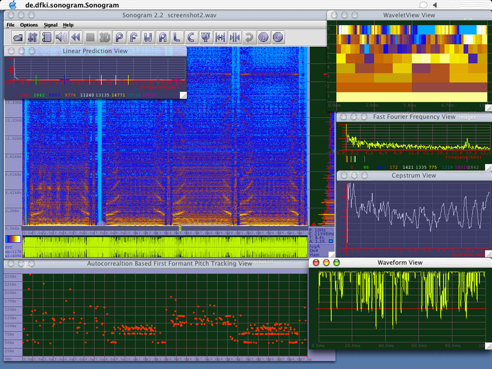Grab the toolbar's dotted grip handle

8,37
